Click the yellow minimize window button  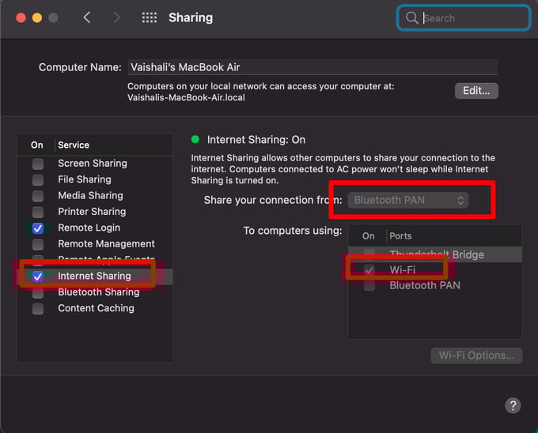[x=37, y=17]
